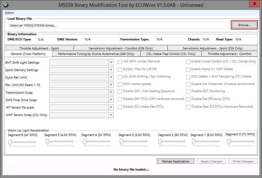Image resolution: width=262 pixels, height=178 pixels.
Task: Click the Write Changes button
Action: tap(243, 161)
